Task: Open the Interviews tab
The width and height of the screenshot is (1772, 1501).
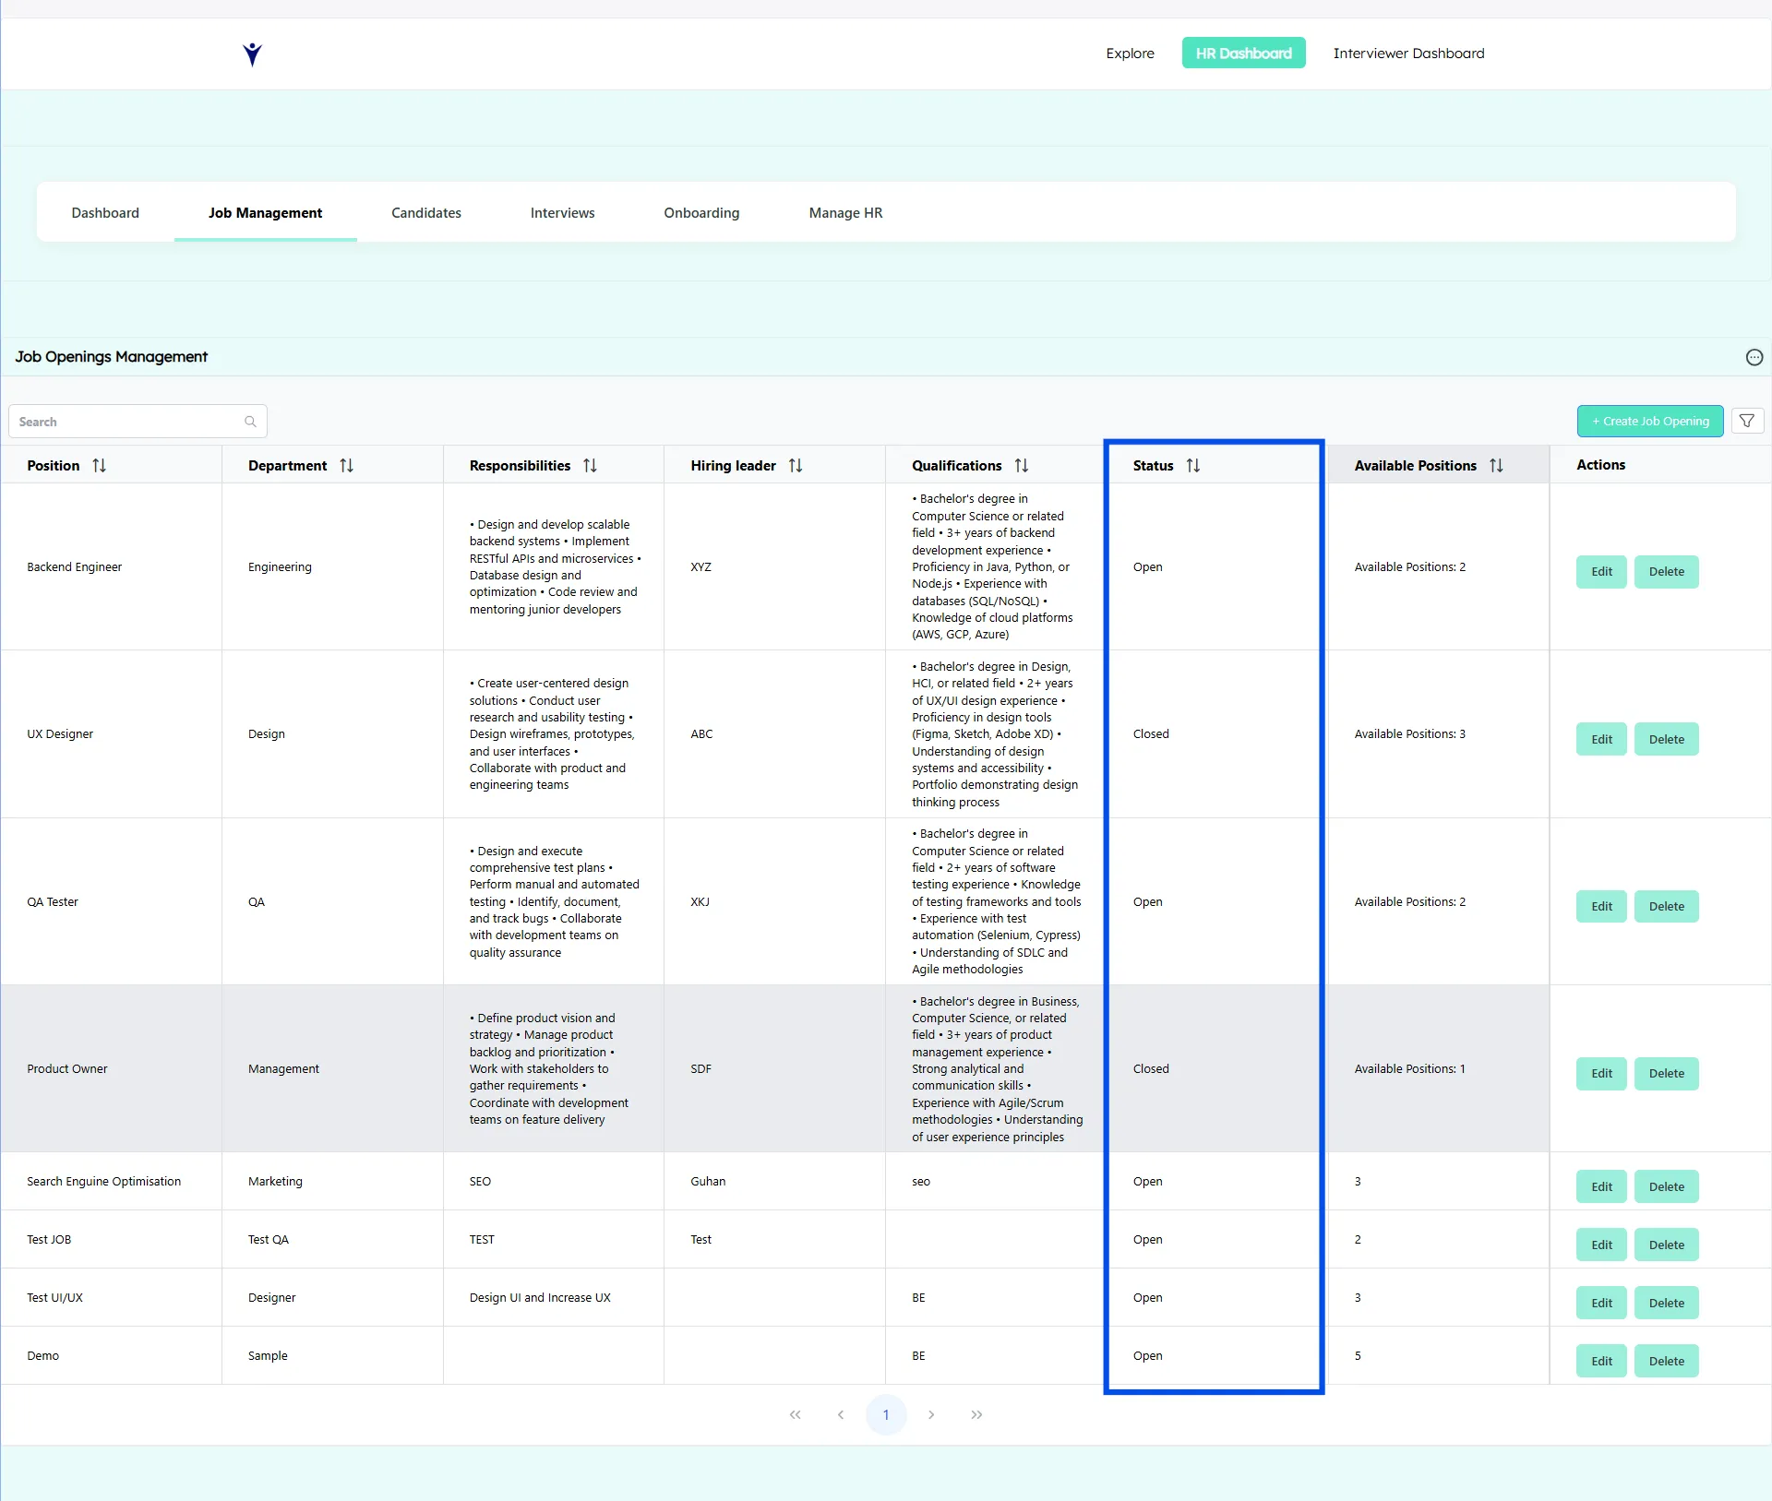Action: (562, 212)
